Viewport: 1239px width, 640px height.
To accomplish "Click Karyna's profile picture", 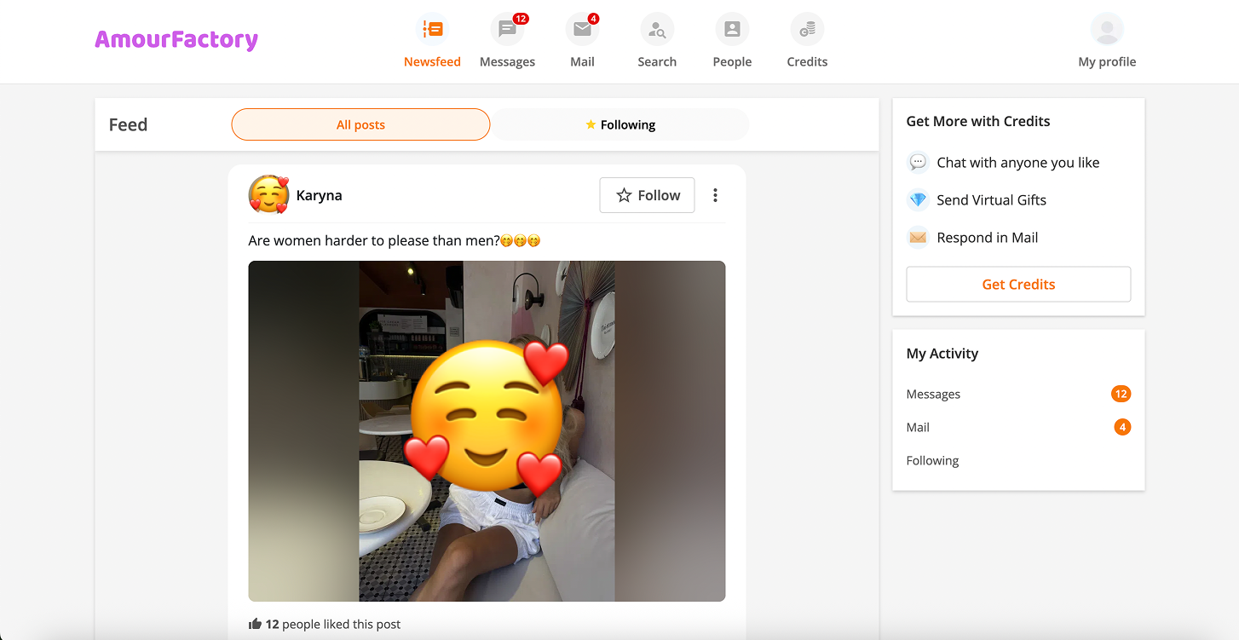I will (x=267, y=195).
